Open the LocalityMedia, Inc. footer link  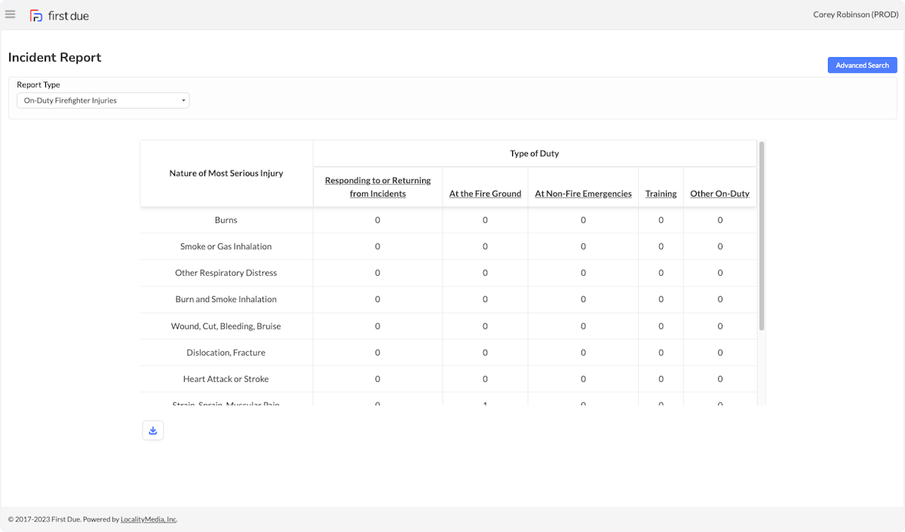click(x=149, y=519)
